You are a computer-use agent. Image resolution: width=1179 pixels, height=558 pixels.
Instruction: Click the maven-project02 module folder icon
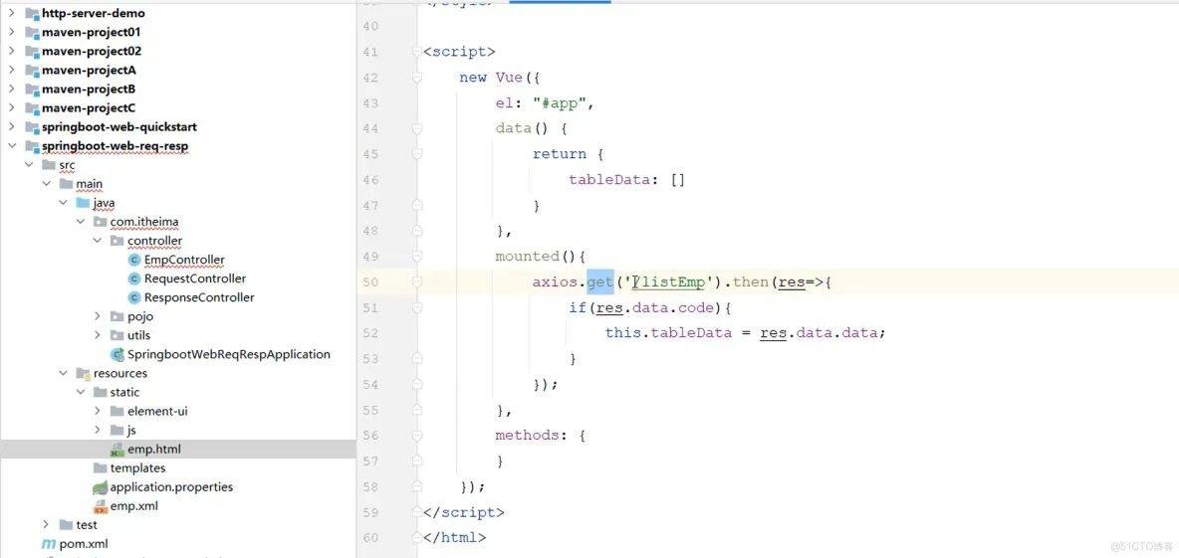[x=32, y=51]
